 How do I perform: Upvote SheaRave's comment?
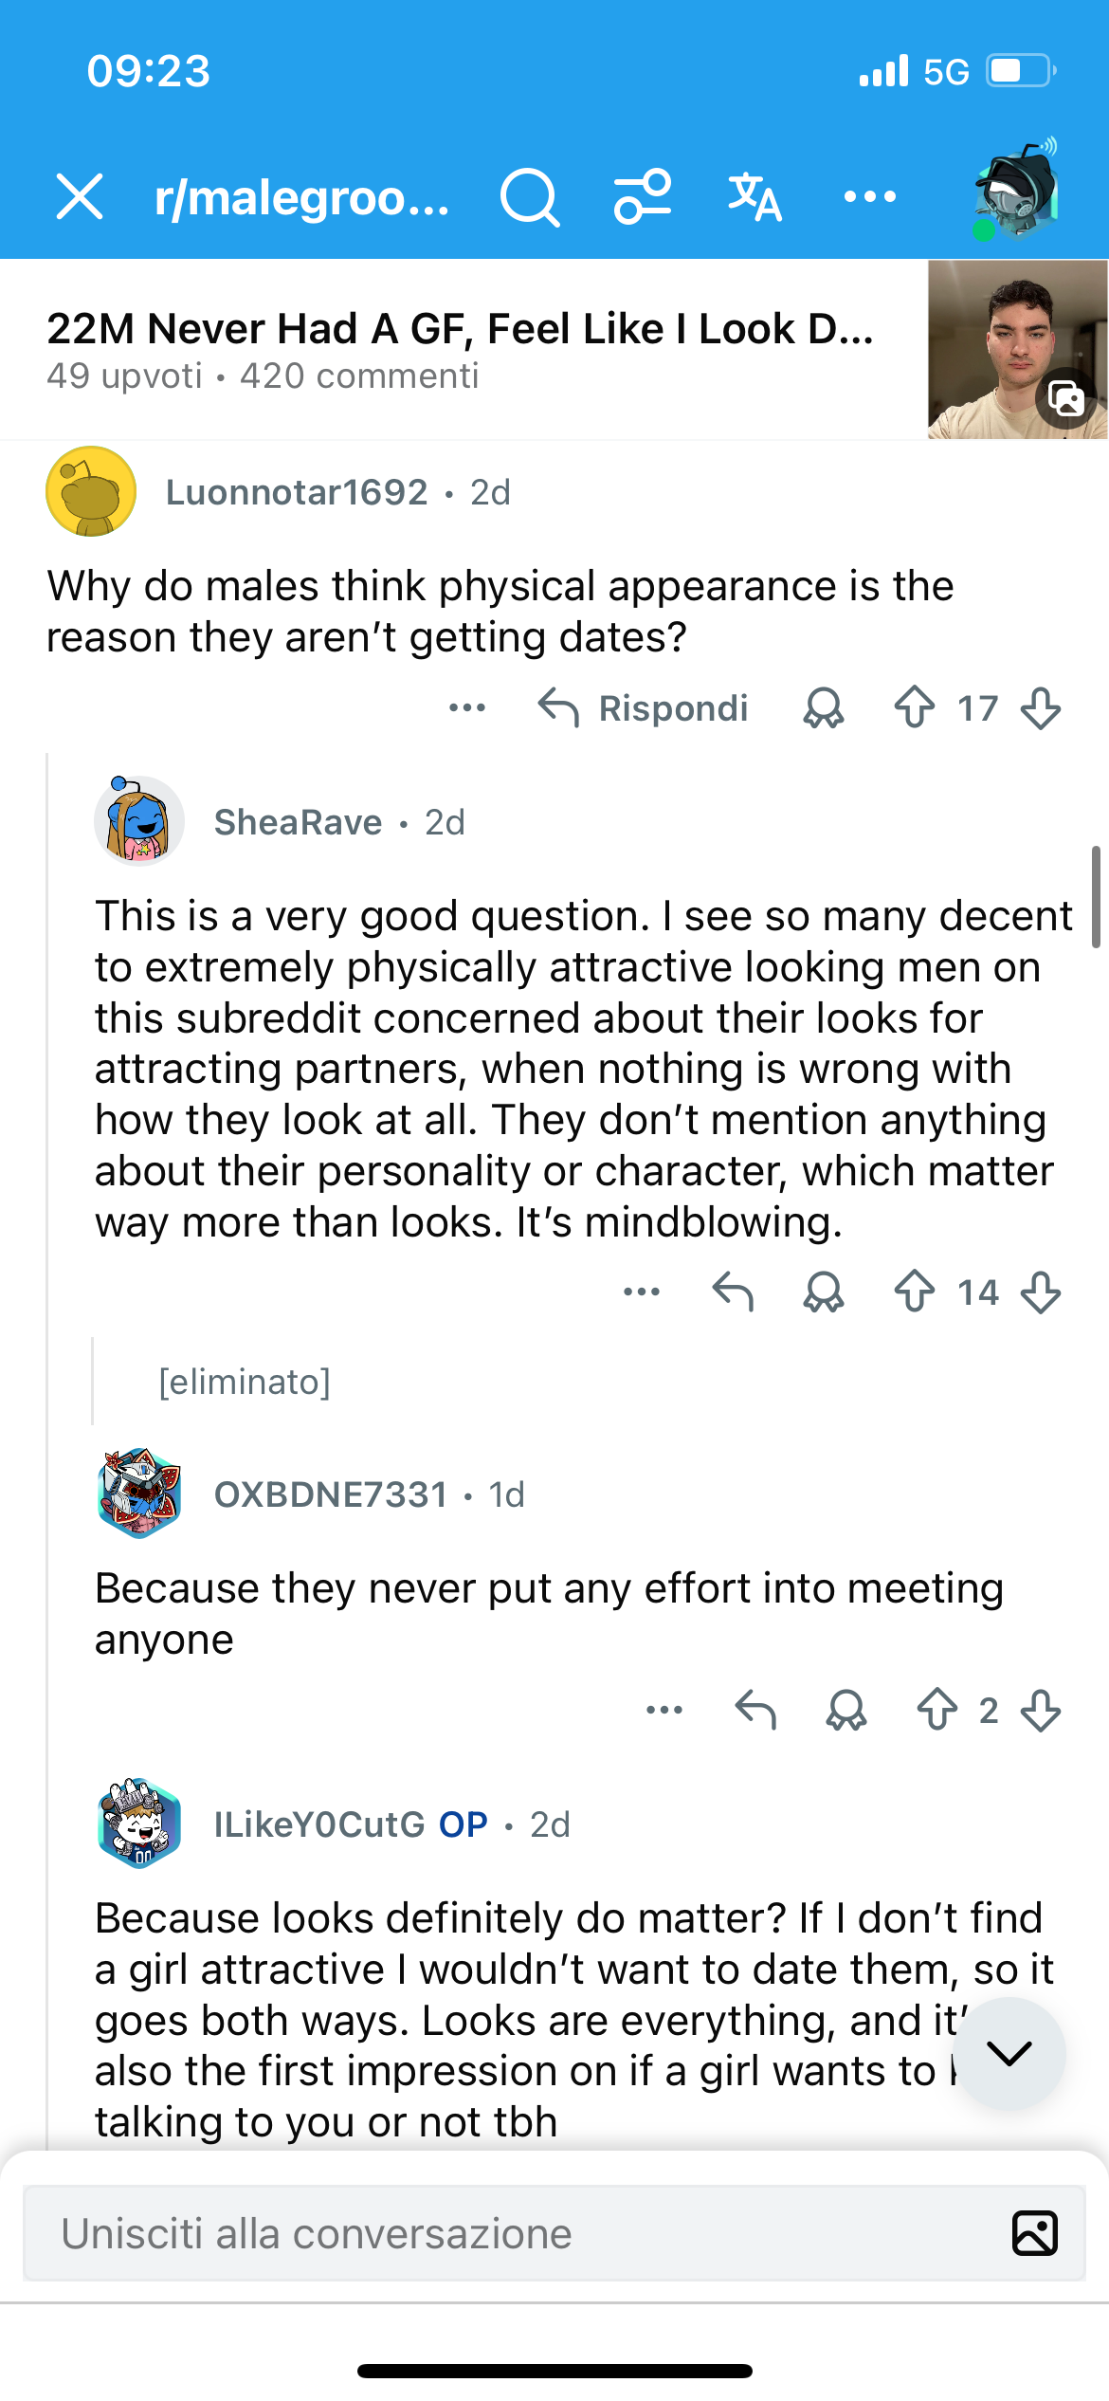click(915, 1292)
